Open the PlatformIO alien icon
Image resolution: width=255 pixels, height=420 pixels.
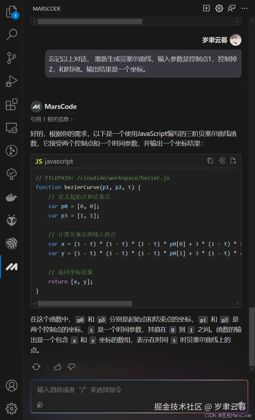(x=12, y=221)
